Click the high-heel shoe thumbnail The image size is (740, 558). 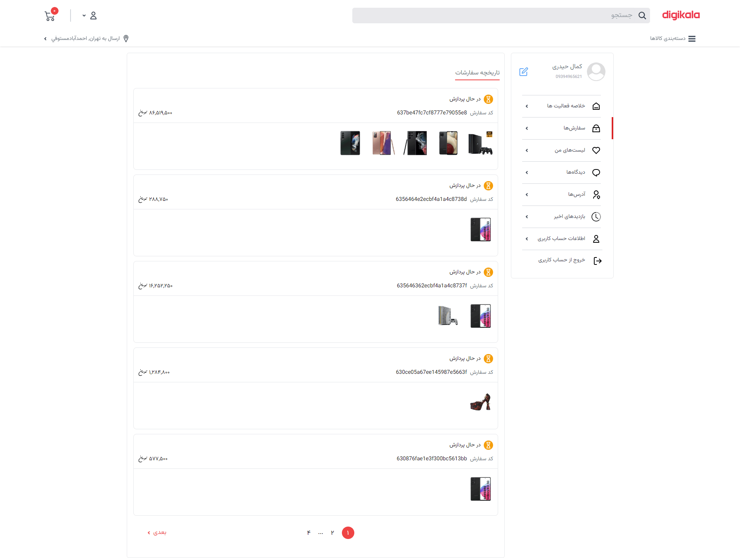click(x=480, y=402)
